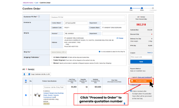
Task: Click Back to Cart link
Action: pyautogui.click(x=135, y=85)
